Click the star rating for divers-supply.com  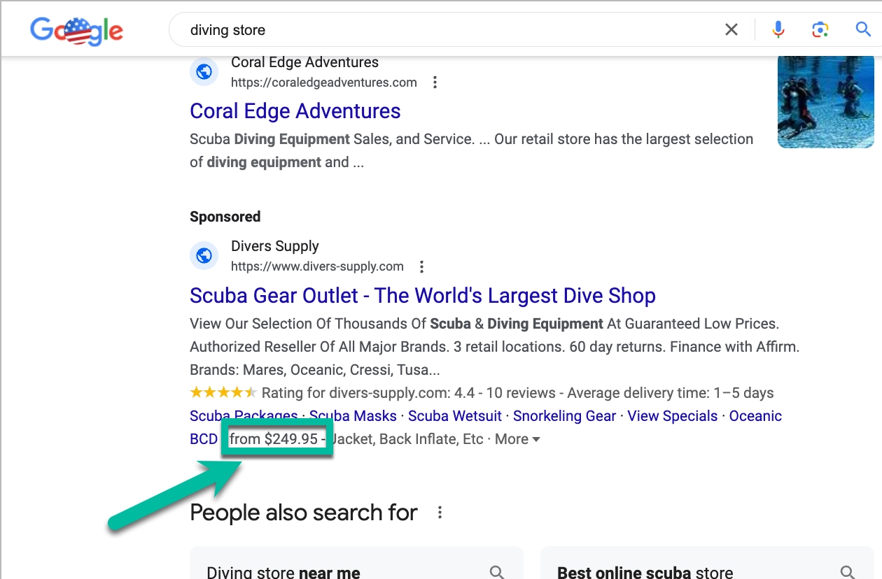[x=224, y=392]
